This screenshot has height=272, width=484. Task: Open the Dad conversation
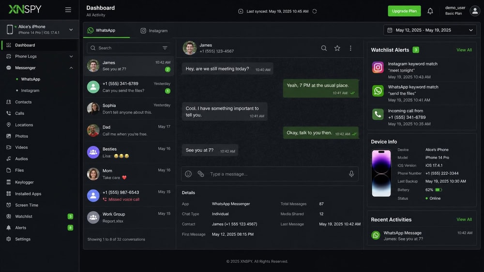click(129, 130)
